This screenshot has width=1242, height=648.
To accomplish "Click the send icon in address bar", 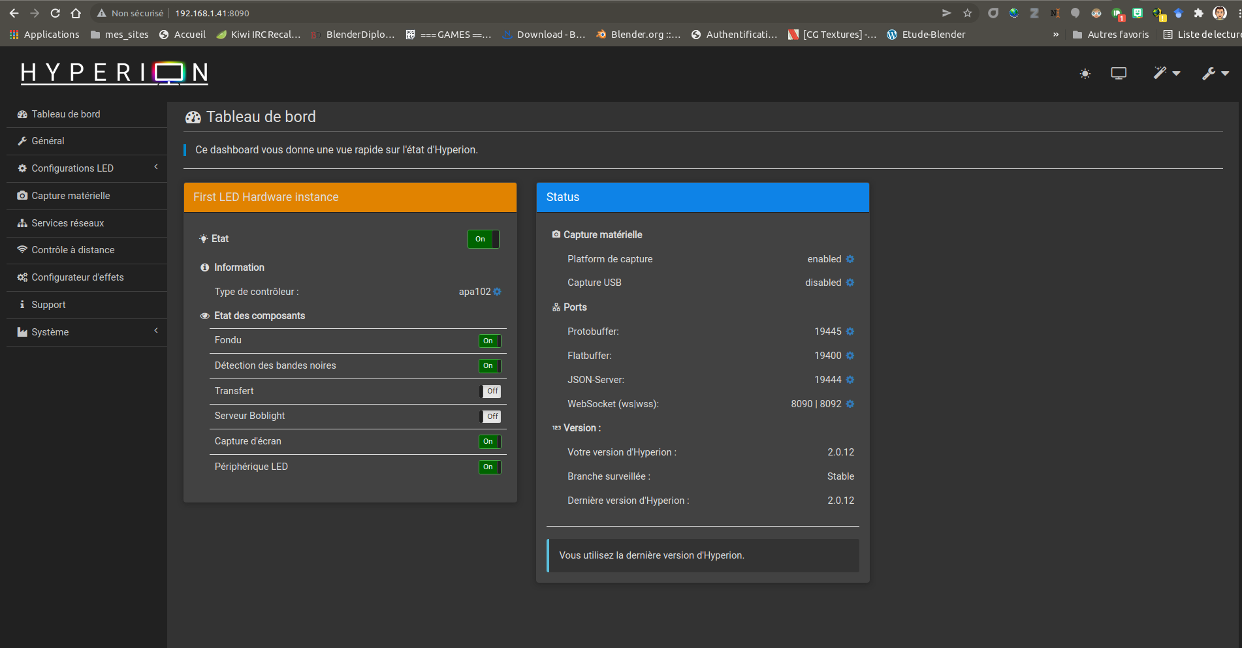I will pyautogui.click(x=946, y=13).
